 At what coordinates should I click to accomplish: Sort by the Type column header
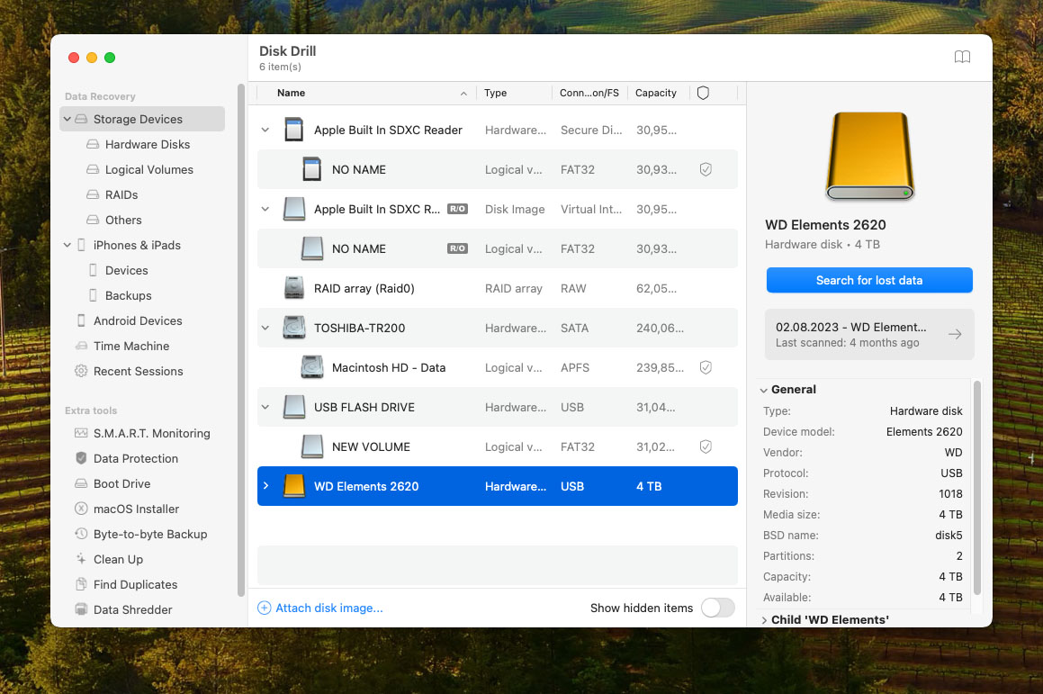click(x=496, y=93)
